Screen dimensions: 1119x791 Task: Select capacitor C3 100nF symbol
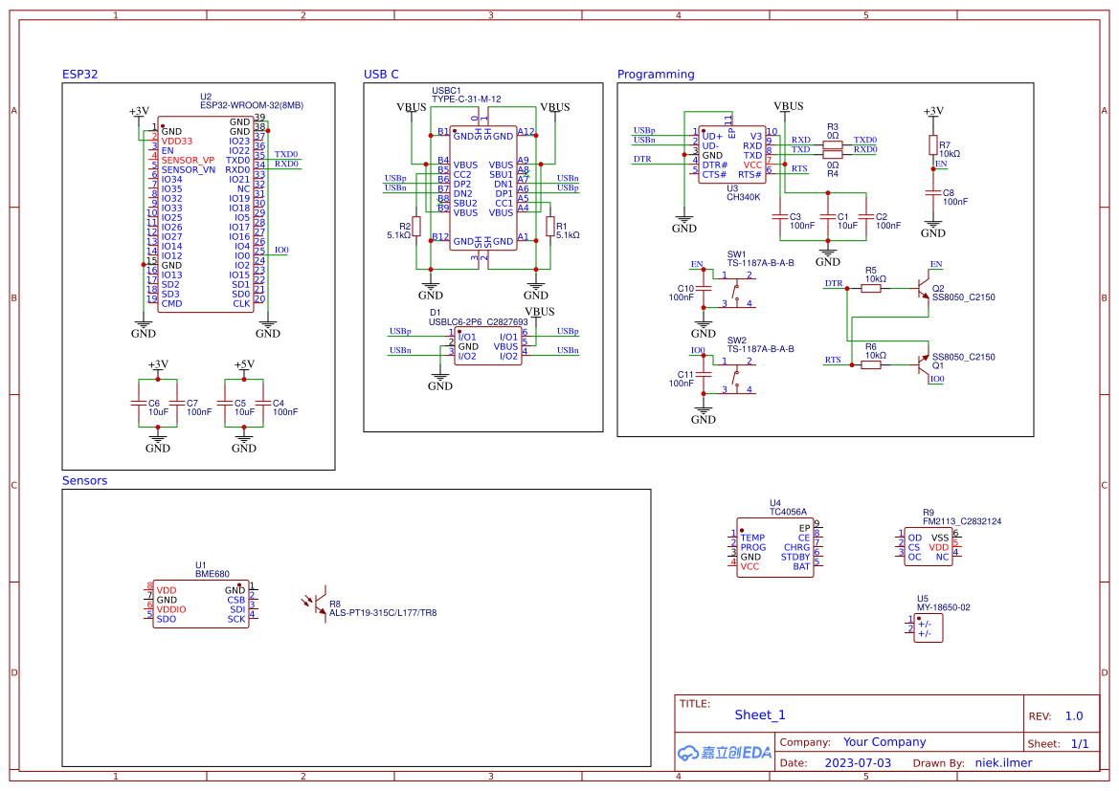point(779,217)
